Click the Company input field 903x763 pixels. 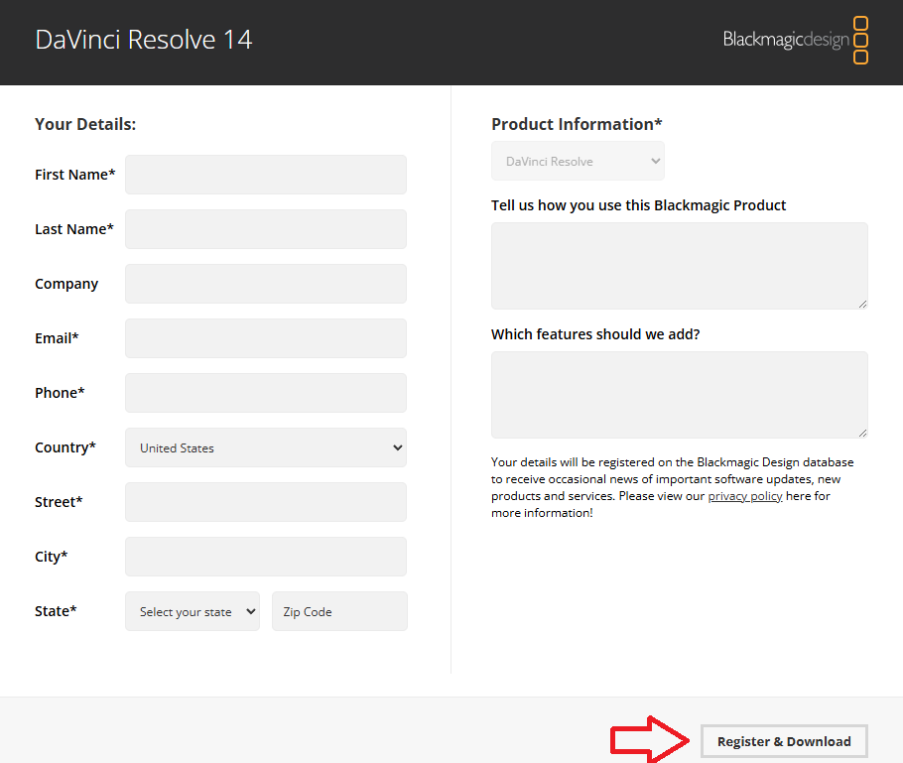265,284
